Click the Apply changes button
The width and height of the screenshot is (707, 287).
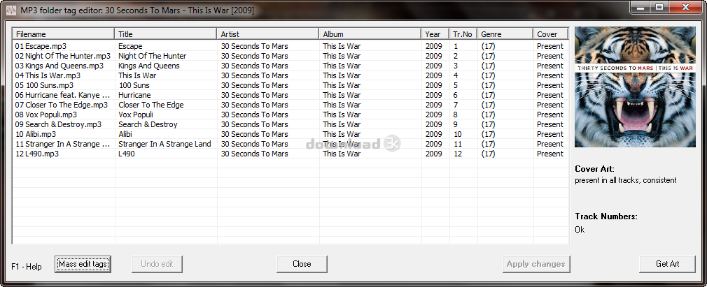pyautogui.click(x=536, y=264)
